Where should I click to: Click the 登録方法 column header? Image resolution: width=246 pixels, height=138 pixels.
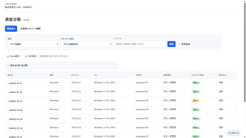pyautogui.click(x=222, y=75)
